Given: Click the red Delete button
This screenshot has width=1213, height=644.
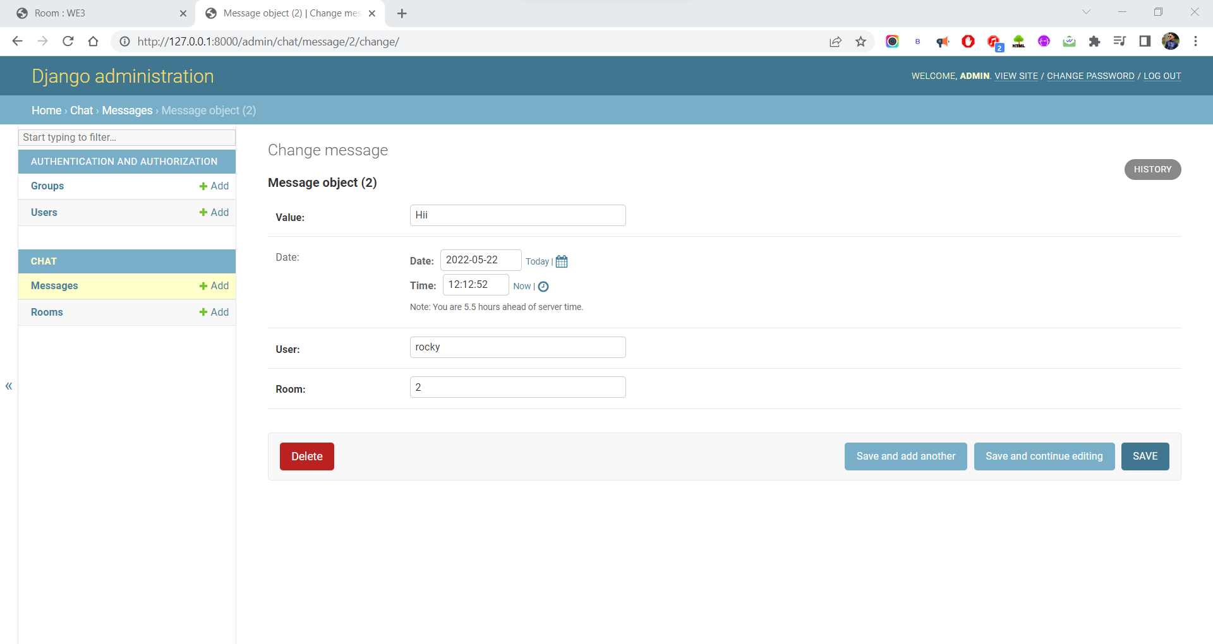Looking at the screenshot, I should (307, 456).
